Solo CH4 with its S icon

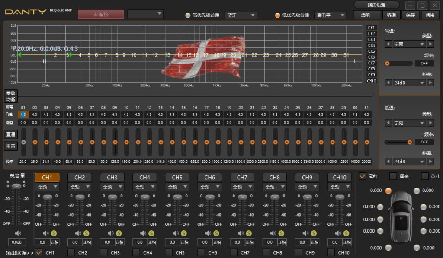coord(151,233)
